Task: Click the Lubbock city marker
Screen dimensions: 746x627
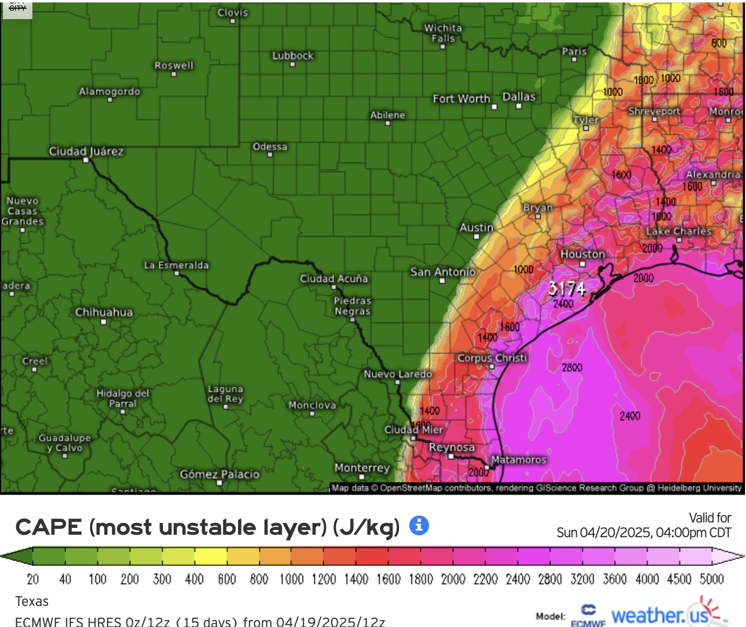Action: coord(293,64)
